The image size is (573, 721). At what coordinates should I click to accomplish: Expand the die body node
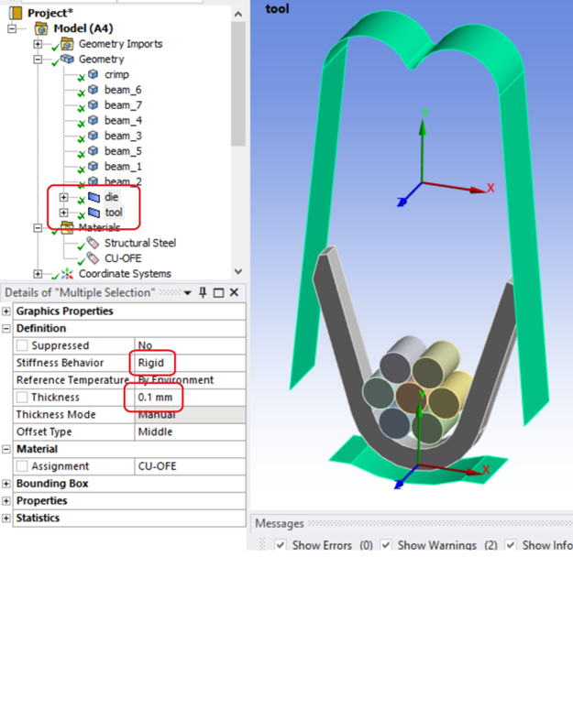(x=63, y=197)
